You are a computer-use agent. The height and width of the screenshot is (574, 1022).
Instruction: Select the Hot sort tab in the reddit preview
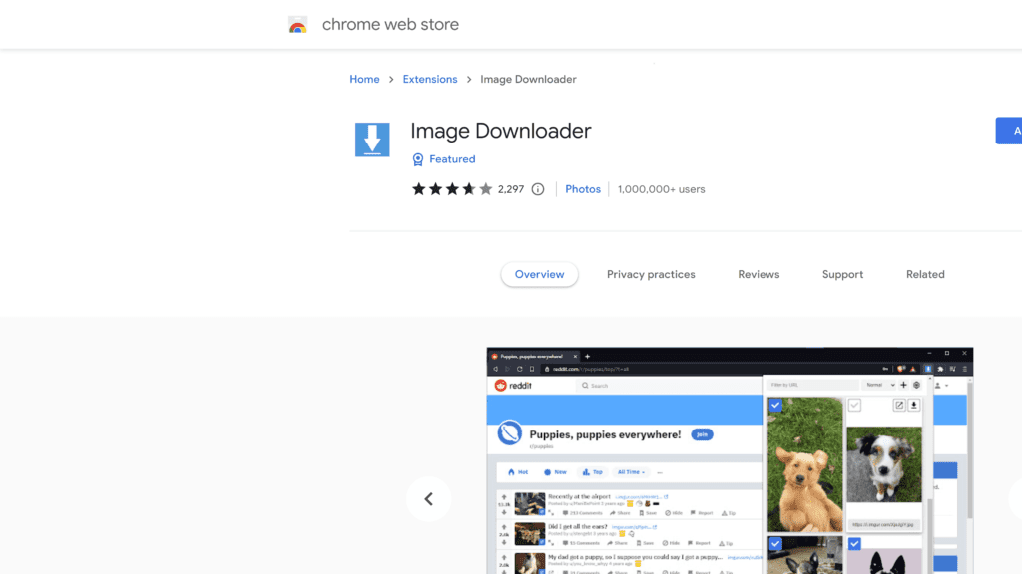coord(518,472)
